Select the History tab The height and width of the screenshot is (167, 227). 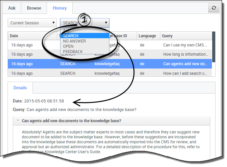pyautogui.click(x=59, y=8)
